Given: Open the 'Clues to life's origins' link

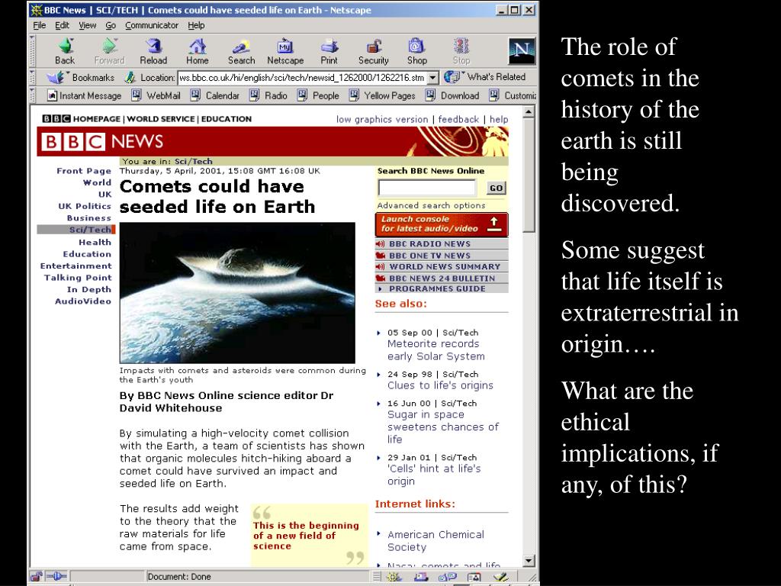Looking at the screenshot, I should 440,385.
